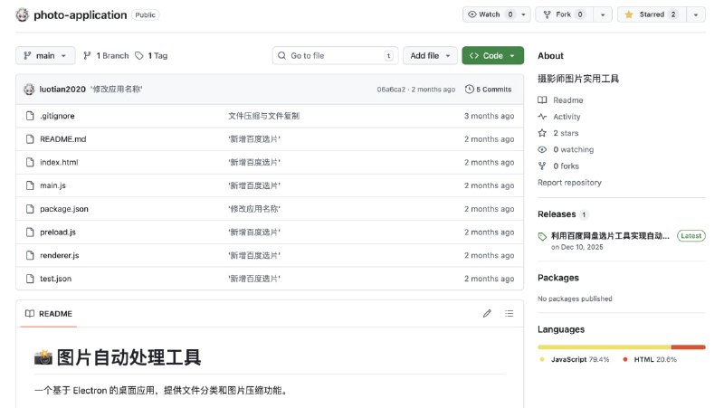Open the 文件压缩与文件复制 commit message
Viewport: 724px width, 408px height.
[263, 116]
